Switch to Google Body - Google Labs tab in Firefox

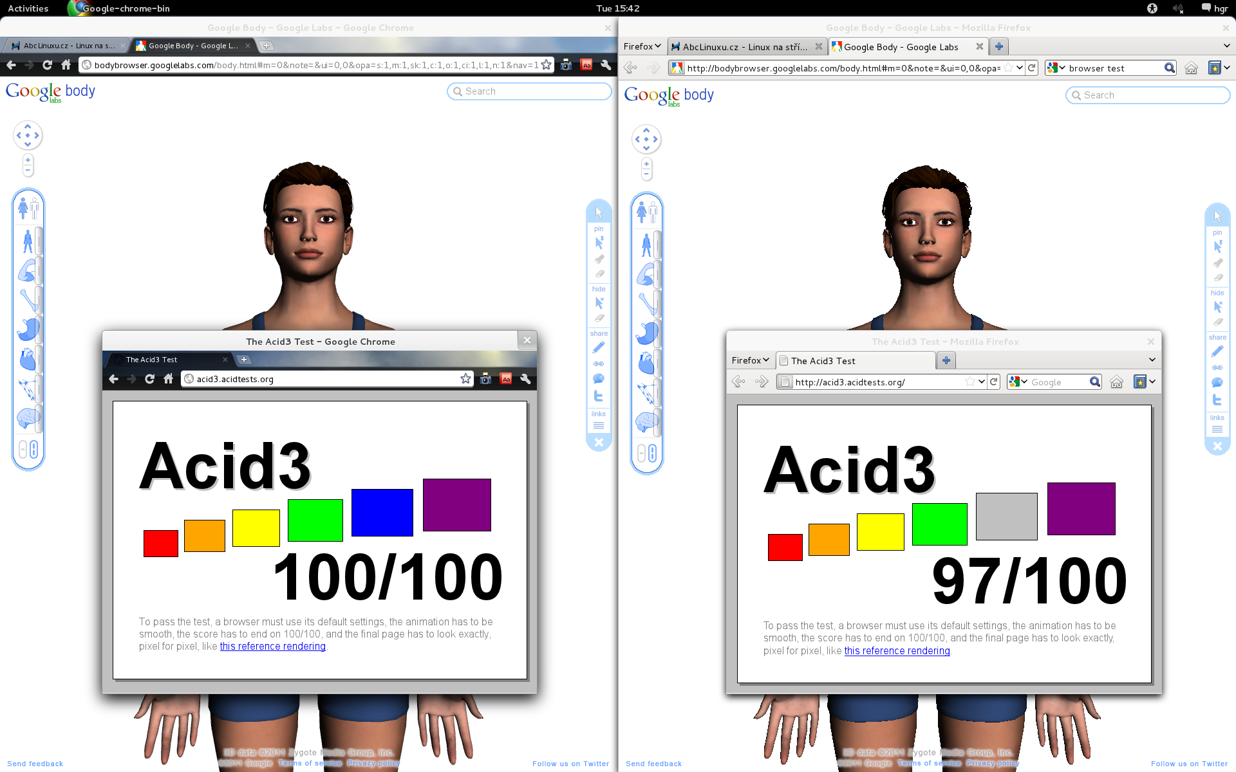[908, 46]
